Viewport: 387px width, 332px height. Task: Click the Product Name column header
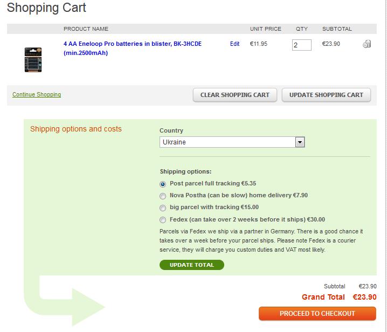86,29
